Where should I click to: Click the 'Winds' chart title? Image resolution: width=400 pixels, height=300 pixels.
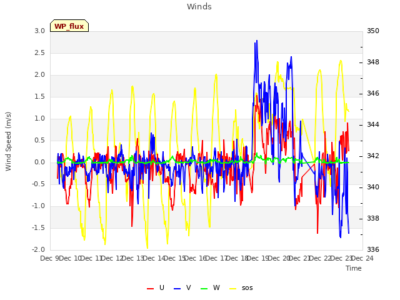coord(199,7)
